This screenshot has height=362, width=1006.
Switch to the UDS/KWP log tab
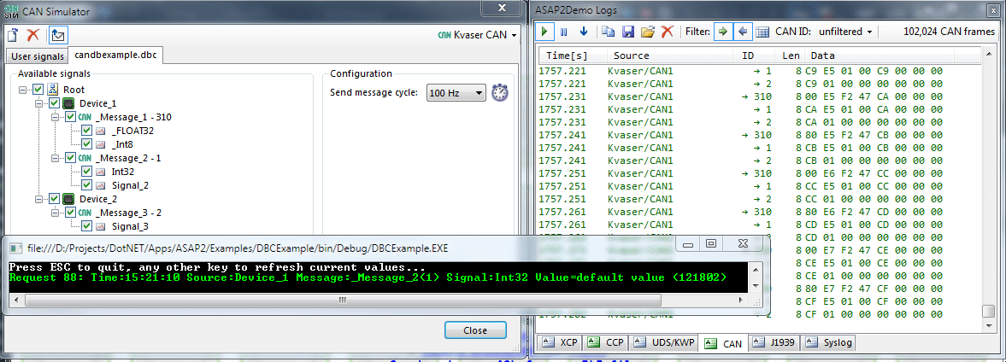pyautogui.click(x=663, y=342)
